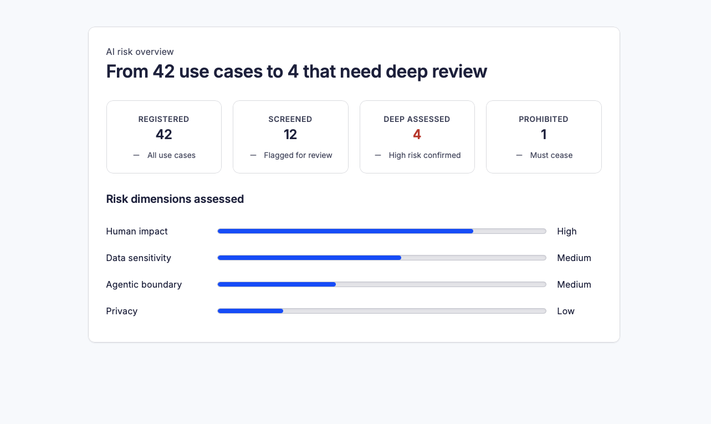Viewport: 711px width, 424px height.
Task: Click the dash icon beside High risk confirmed
Action: click(378, 155)
